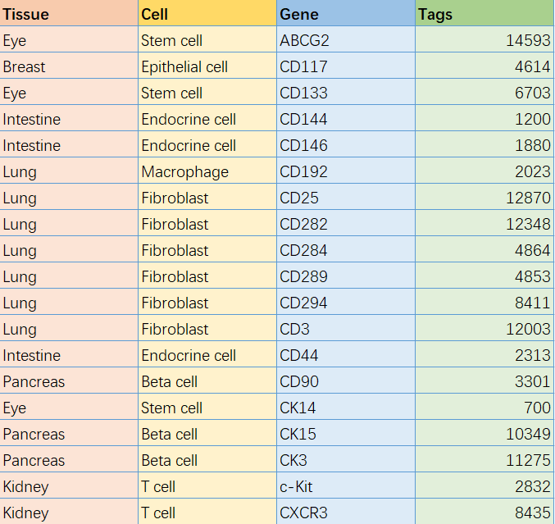Select the Tissue column header

69,13
